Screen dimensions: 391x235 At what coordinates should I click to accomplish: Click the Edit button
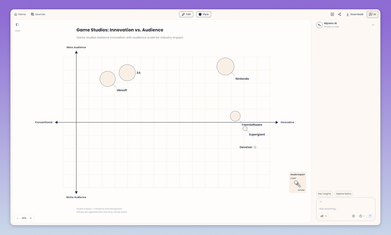(x=186, y=14)
